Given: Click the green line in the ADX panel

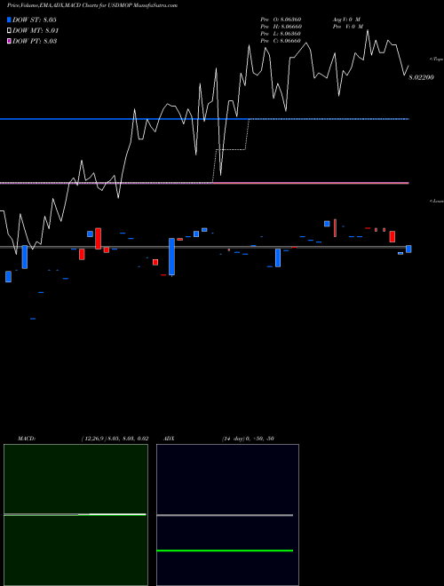Looking at the screenshot, I should [x=225, y=550].
